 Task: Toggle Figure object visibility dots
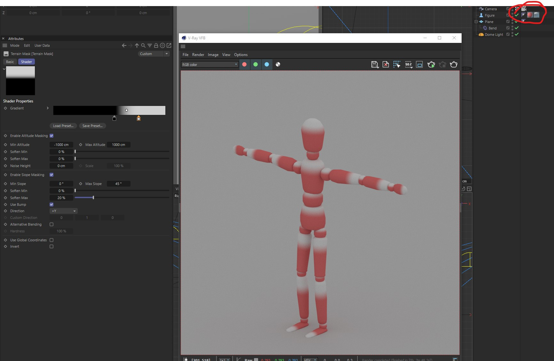coord(512,15)
